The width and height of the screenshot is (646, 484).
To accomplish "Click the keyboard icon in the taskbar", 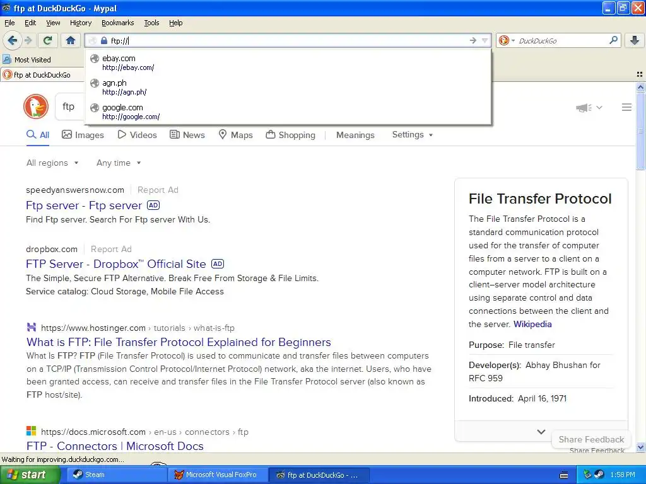I will pyautogui.click(x=564, y=475).
